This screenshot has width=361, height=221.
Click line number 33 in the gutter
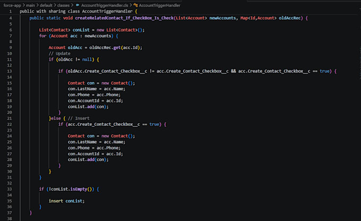10,189
